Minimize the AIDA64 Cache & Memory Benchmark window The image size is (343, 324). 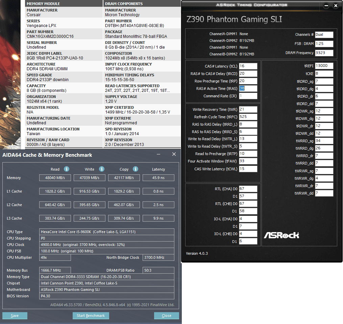pyautogui.click(x=158, y=154)
